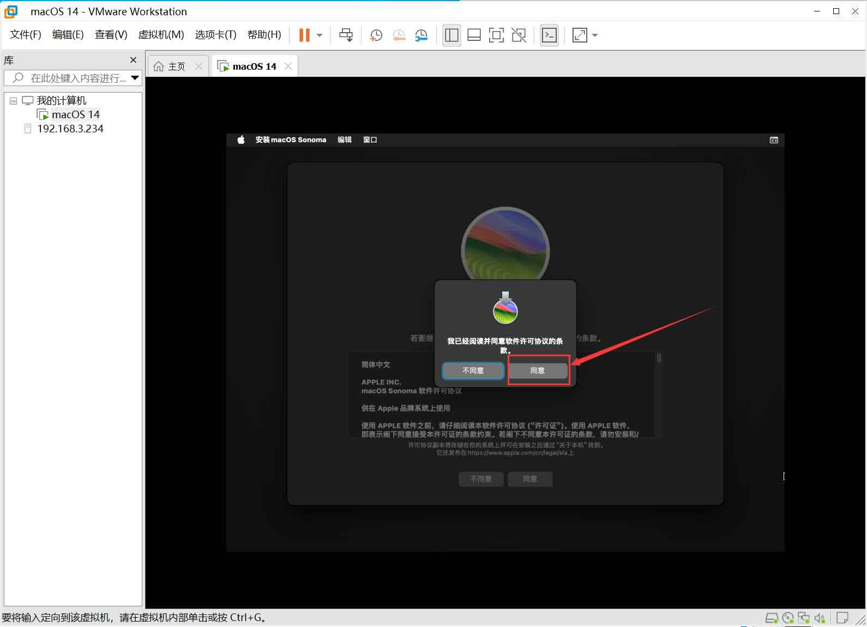Image resolution: width=867 pixels, height=627 pixels.
Task: Toggle the thumbnail bar view icon
Action: coord(474,35)
